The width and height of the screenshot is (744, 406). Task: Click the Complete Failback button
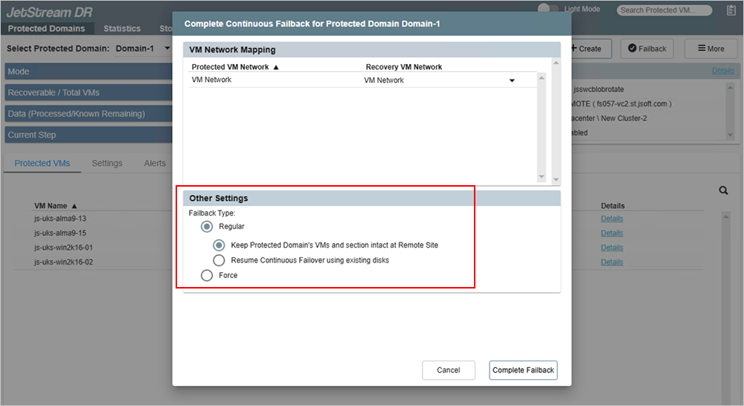523,370
